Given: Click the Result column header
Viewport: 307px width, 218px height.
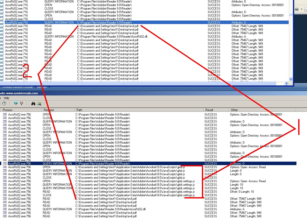Looking at the screenshot, I should (216, 110).
